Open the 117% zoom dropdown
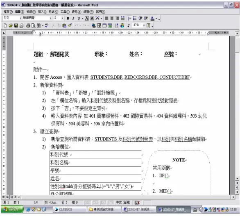The height and width of the screenshot is (216, 240). [144, 25]
